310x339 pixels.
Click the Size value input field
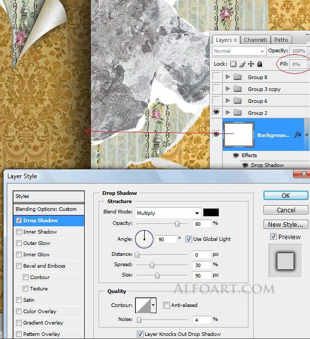(x=202, y=275)
